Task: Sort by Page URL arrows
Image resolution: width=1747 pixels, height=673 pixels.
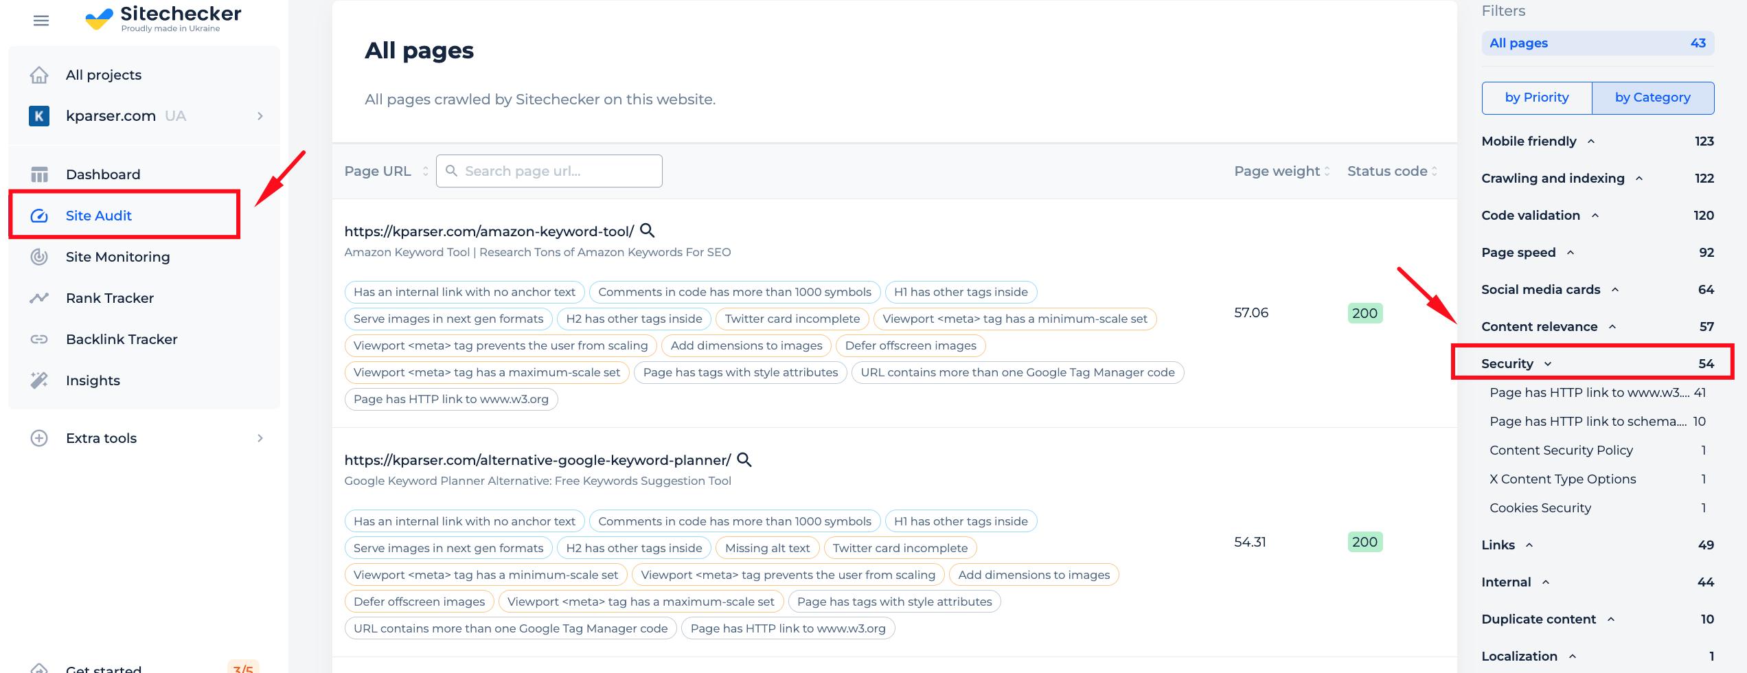Action: coord(425,171)
